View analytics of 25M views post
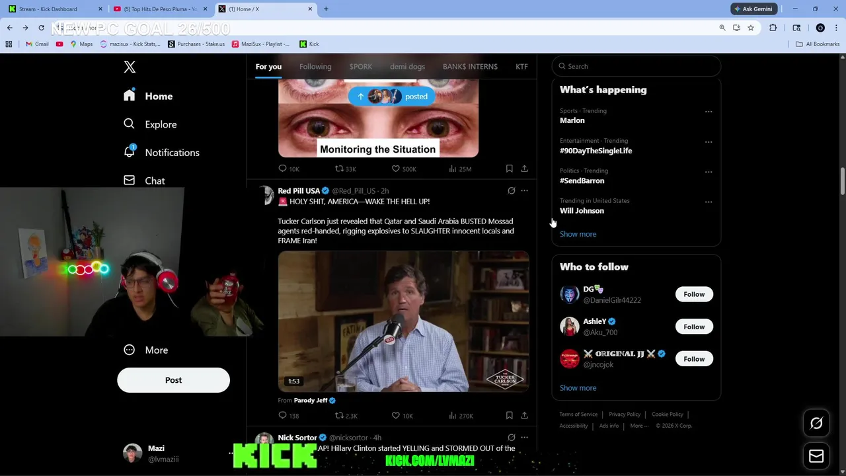Screen dimensions: 846x476 (x=460, y=169)
